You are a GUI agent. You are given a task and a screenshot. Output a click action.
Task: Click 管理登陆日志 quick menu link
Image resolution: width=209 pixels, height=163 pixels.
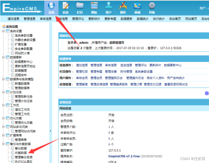click(114, 78)
